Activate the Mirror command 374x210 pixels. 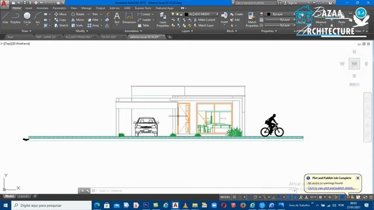78,20
